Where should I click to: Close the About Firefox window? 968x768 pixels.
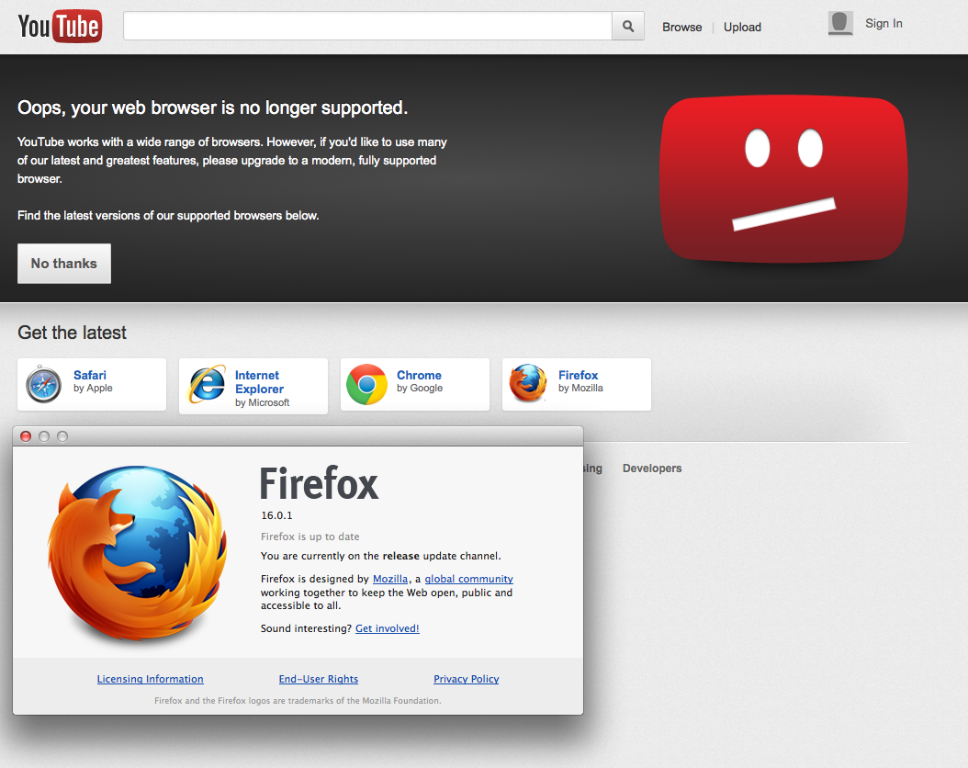pos(26,436)
